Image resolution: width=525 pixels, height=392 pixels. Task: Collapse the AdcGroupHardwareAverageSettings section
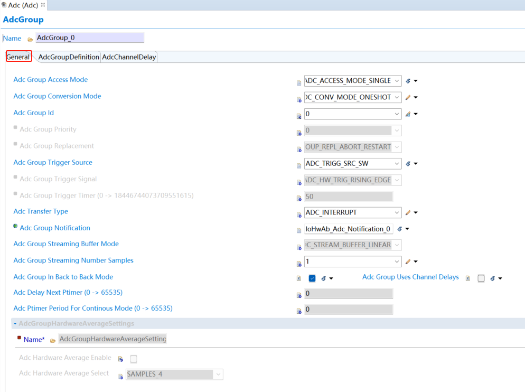[x=15, y=323]
